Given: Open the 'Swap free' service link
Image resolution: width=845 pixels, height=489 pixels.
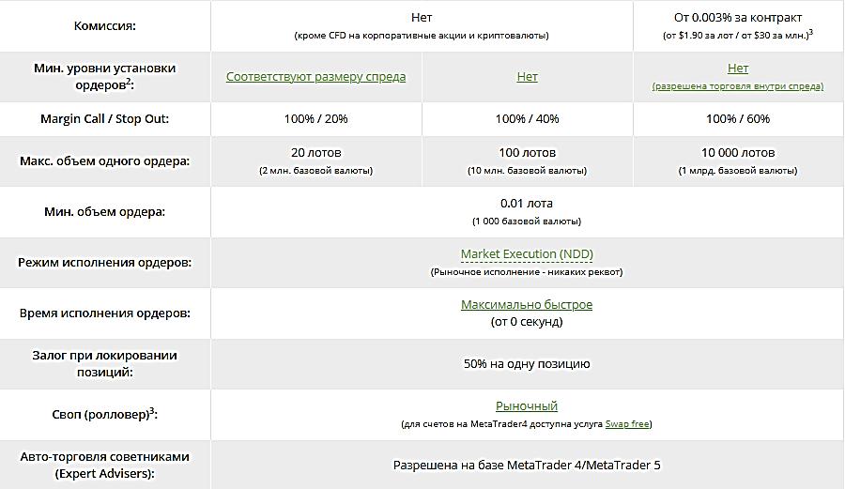Looking at the screenshot, I should click(x=627, y=424).
